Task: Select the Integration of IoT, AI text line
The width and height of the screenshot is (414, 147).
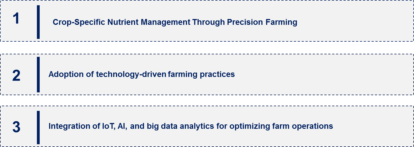Action: point(191,126)
